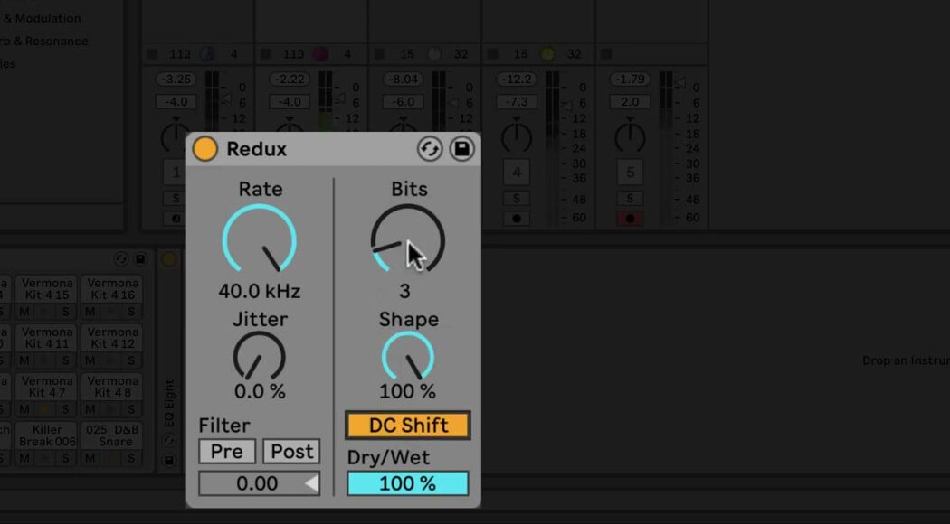
Task: Select the Vermona Kit 4 15 pad
Action: [x=47, y=289]
